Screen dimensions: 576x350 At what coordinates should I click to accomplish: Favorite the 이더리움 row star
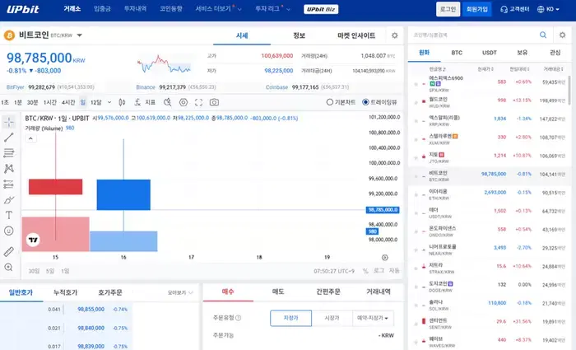coord(416,195)
